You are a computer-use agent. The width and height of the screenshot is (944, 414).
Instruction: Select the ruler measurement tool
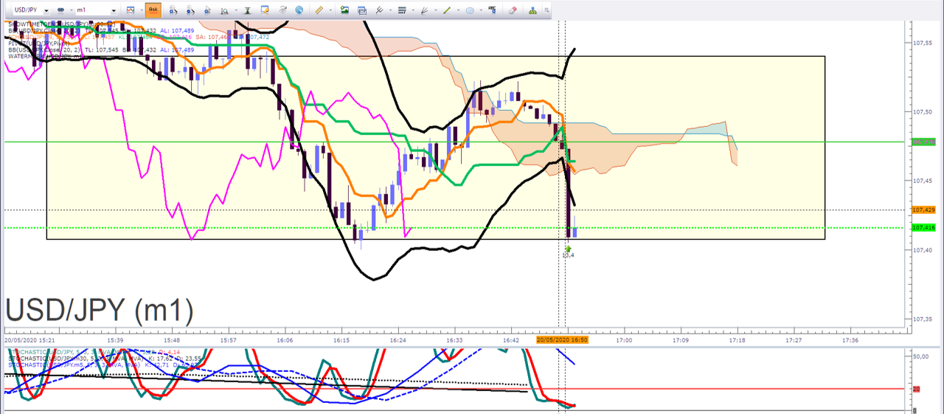click(x=319, y=10)
